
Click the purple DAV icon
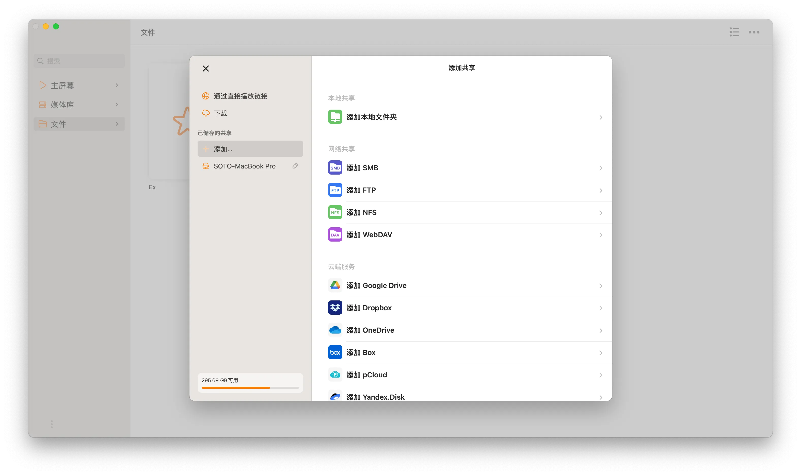coord(335,235)
